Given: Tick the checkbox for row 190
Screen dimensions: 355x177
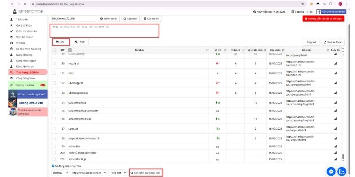Looking at the screenshot, I should click(x=54, y=64).
